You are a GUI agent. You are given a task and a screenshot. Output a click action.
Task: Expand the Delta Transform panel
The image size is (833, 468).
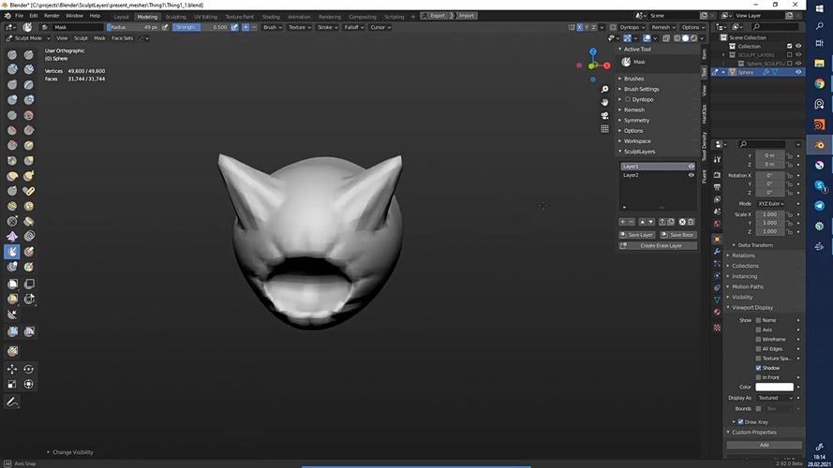point(755,245)
